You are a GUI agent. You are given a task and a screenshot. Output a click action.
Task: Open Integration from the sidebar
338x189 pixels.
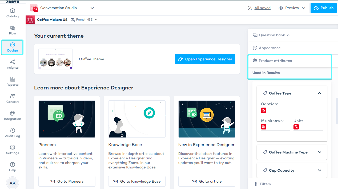[13, 116]
